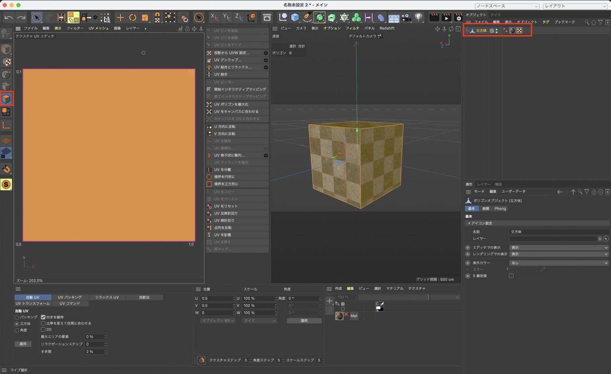Open the ノードスペース dropdown at top right
The height and width of the screenshot is (374, 611).
[507, 6]
